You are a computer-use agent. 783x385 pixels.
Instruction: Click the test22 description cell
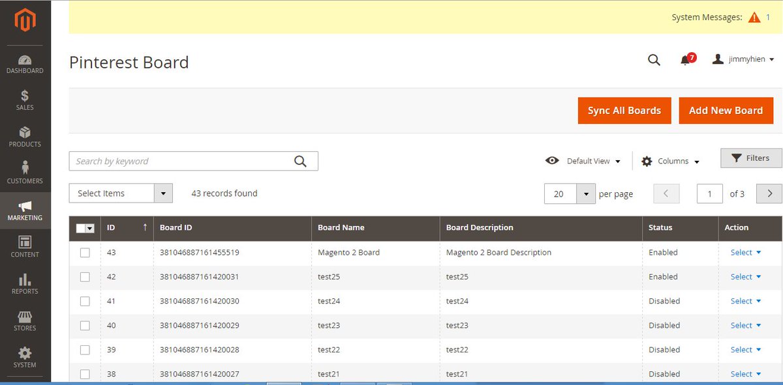tap(457, 350)
